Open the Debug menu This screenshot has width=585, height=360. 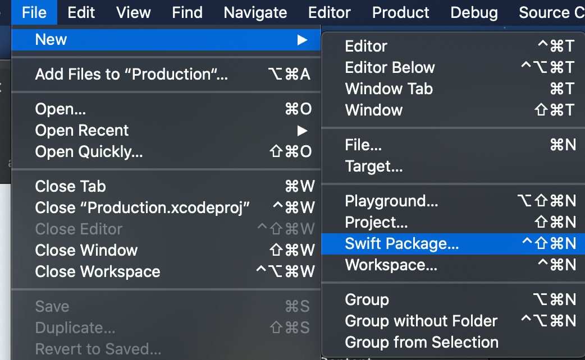[474, 13]
